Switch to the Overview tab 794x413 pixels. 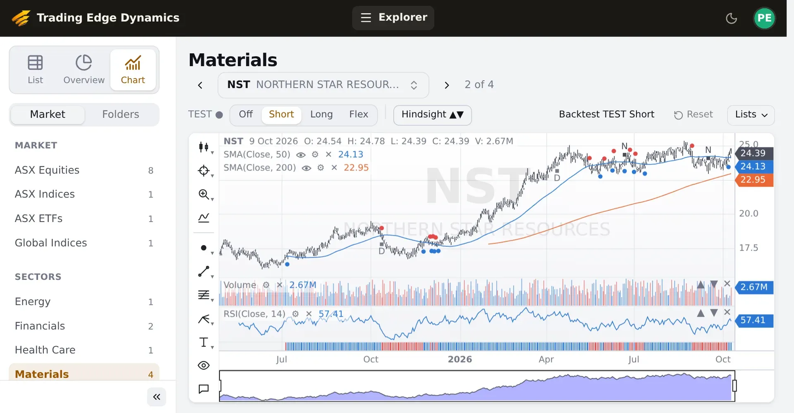point(84,70)
